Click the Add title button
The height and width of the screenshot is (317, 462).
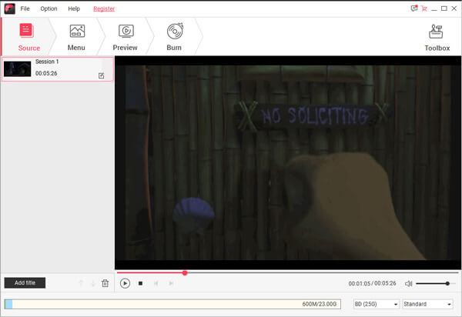tap(25, 283)
